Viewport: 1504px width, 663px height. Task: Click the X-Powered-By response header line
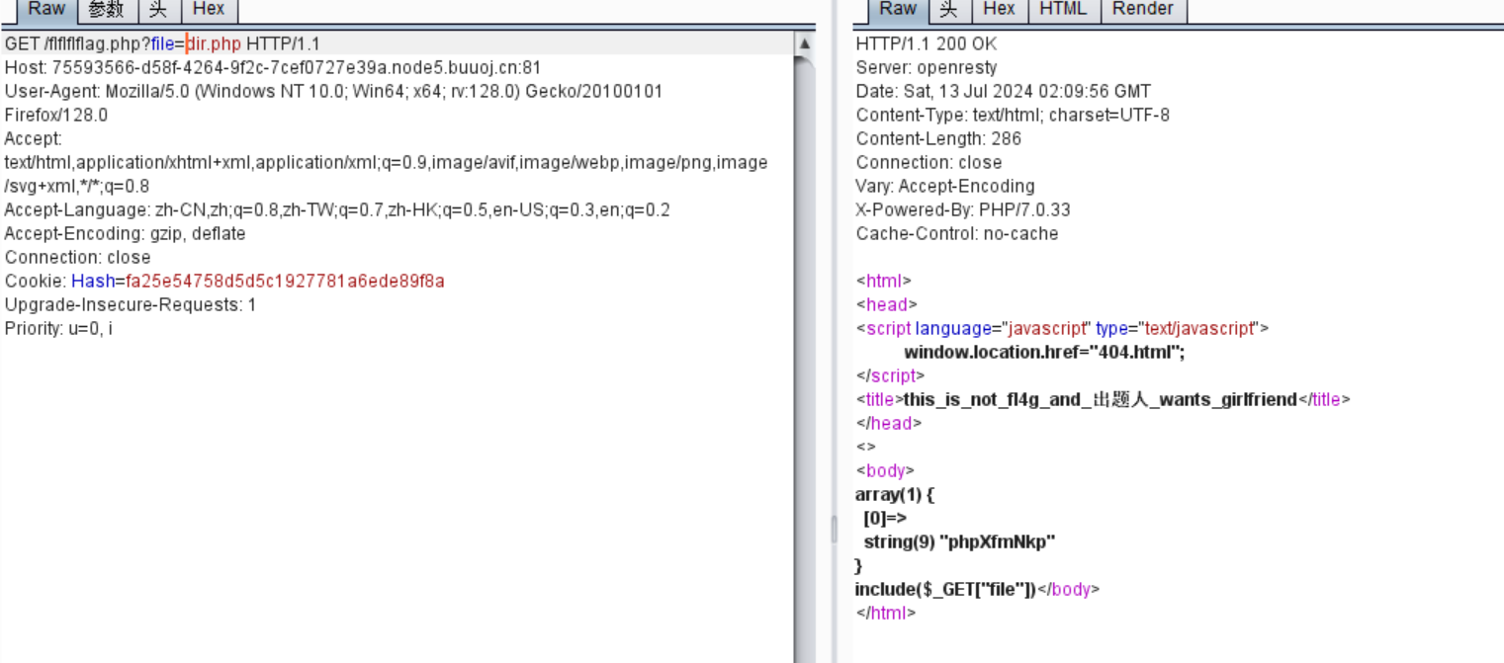pos(962,210)
